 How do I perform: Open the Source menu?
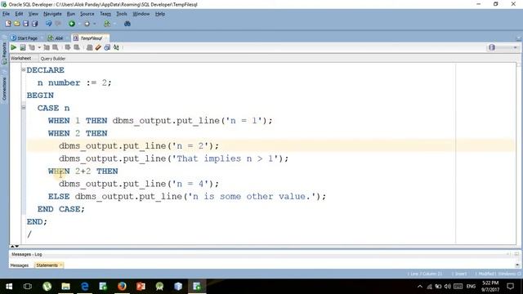[x=87, y=14]
